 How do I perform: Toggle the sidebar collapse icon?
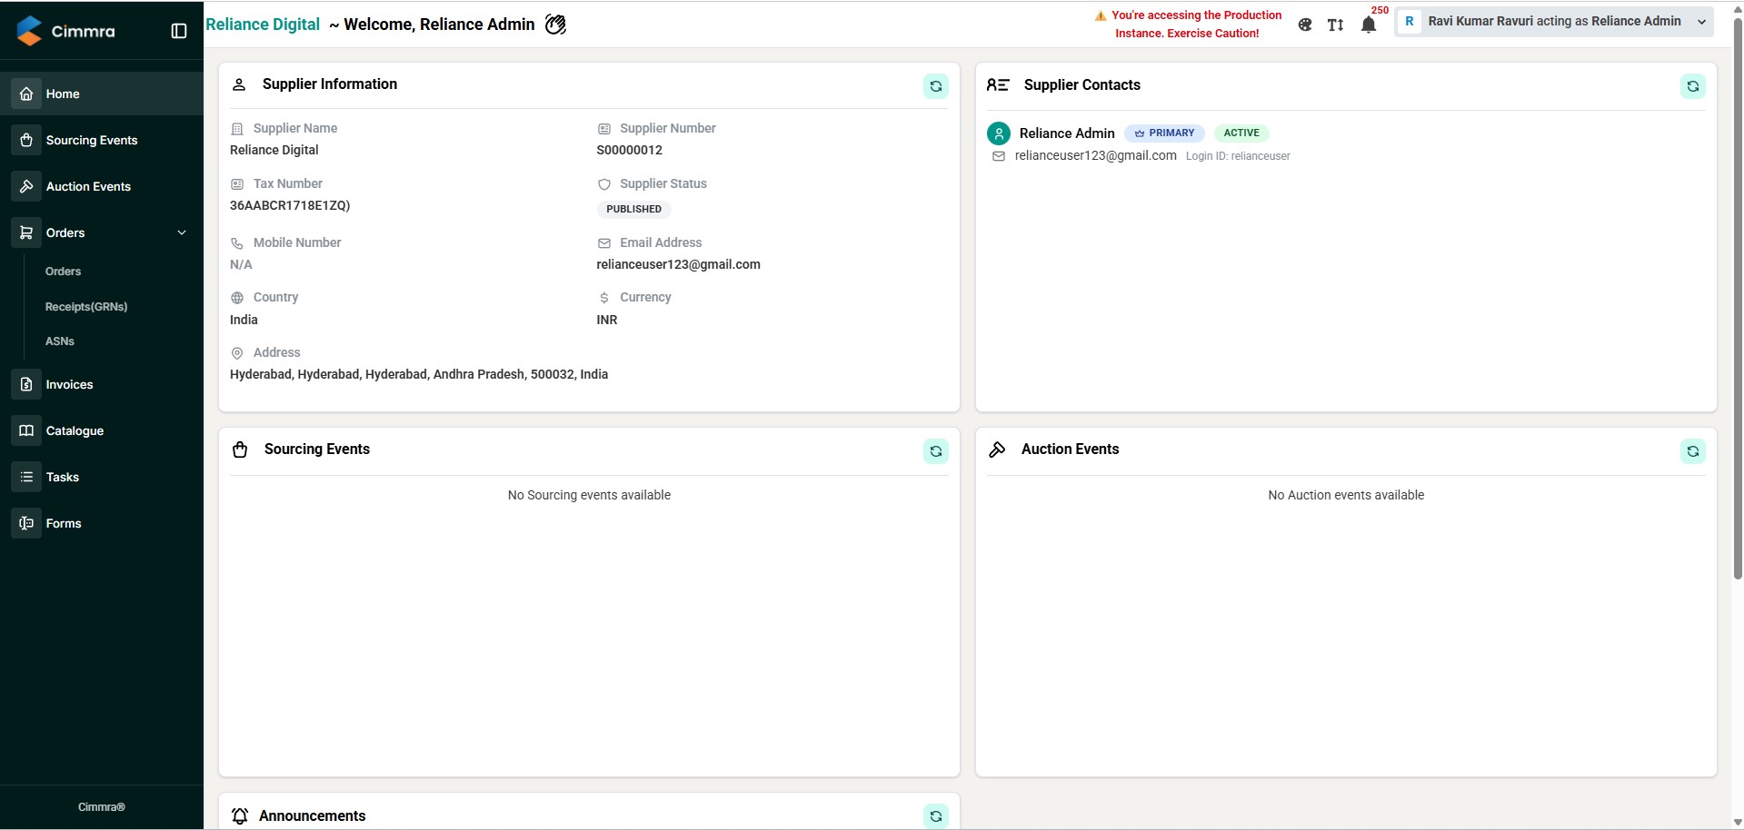[x=179, y=31]
